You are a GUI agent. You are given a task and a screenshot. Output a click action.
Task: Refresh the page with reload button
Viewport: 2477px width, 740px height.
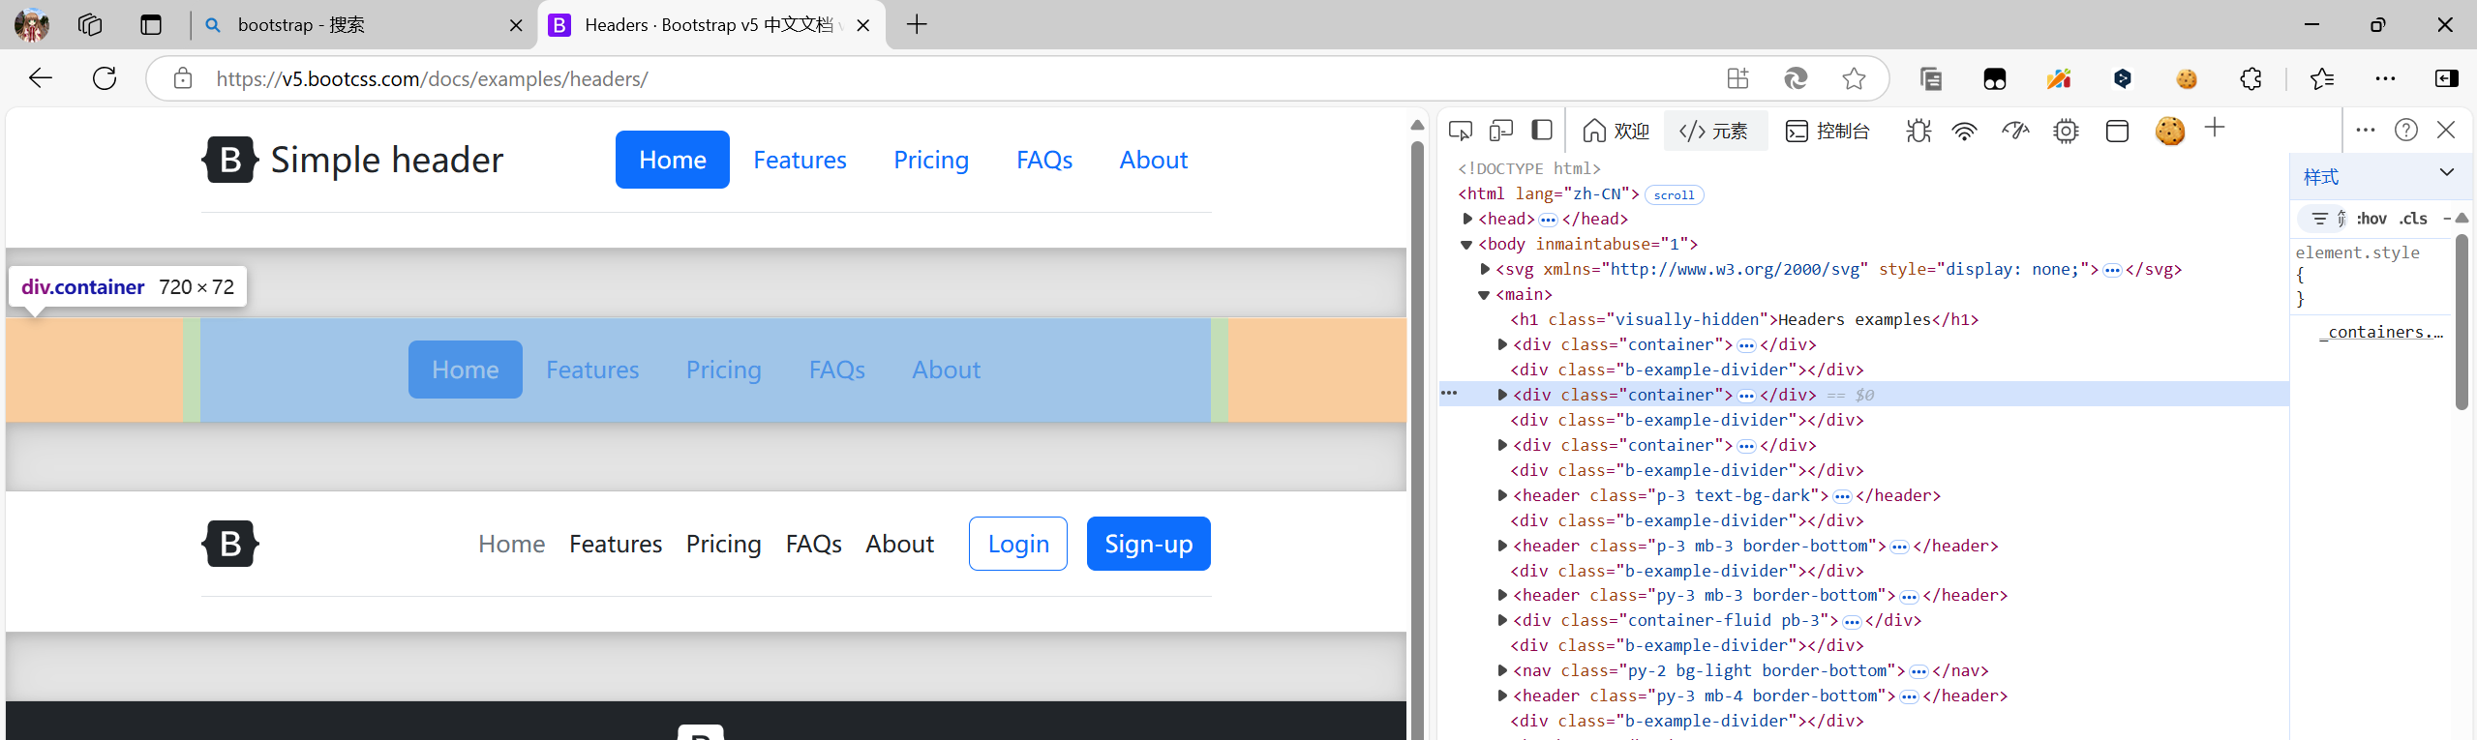(105, 78)
